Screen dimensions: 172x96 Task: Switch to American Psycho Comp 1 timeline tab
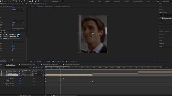28,65
